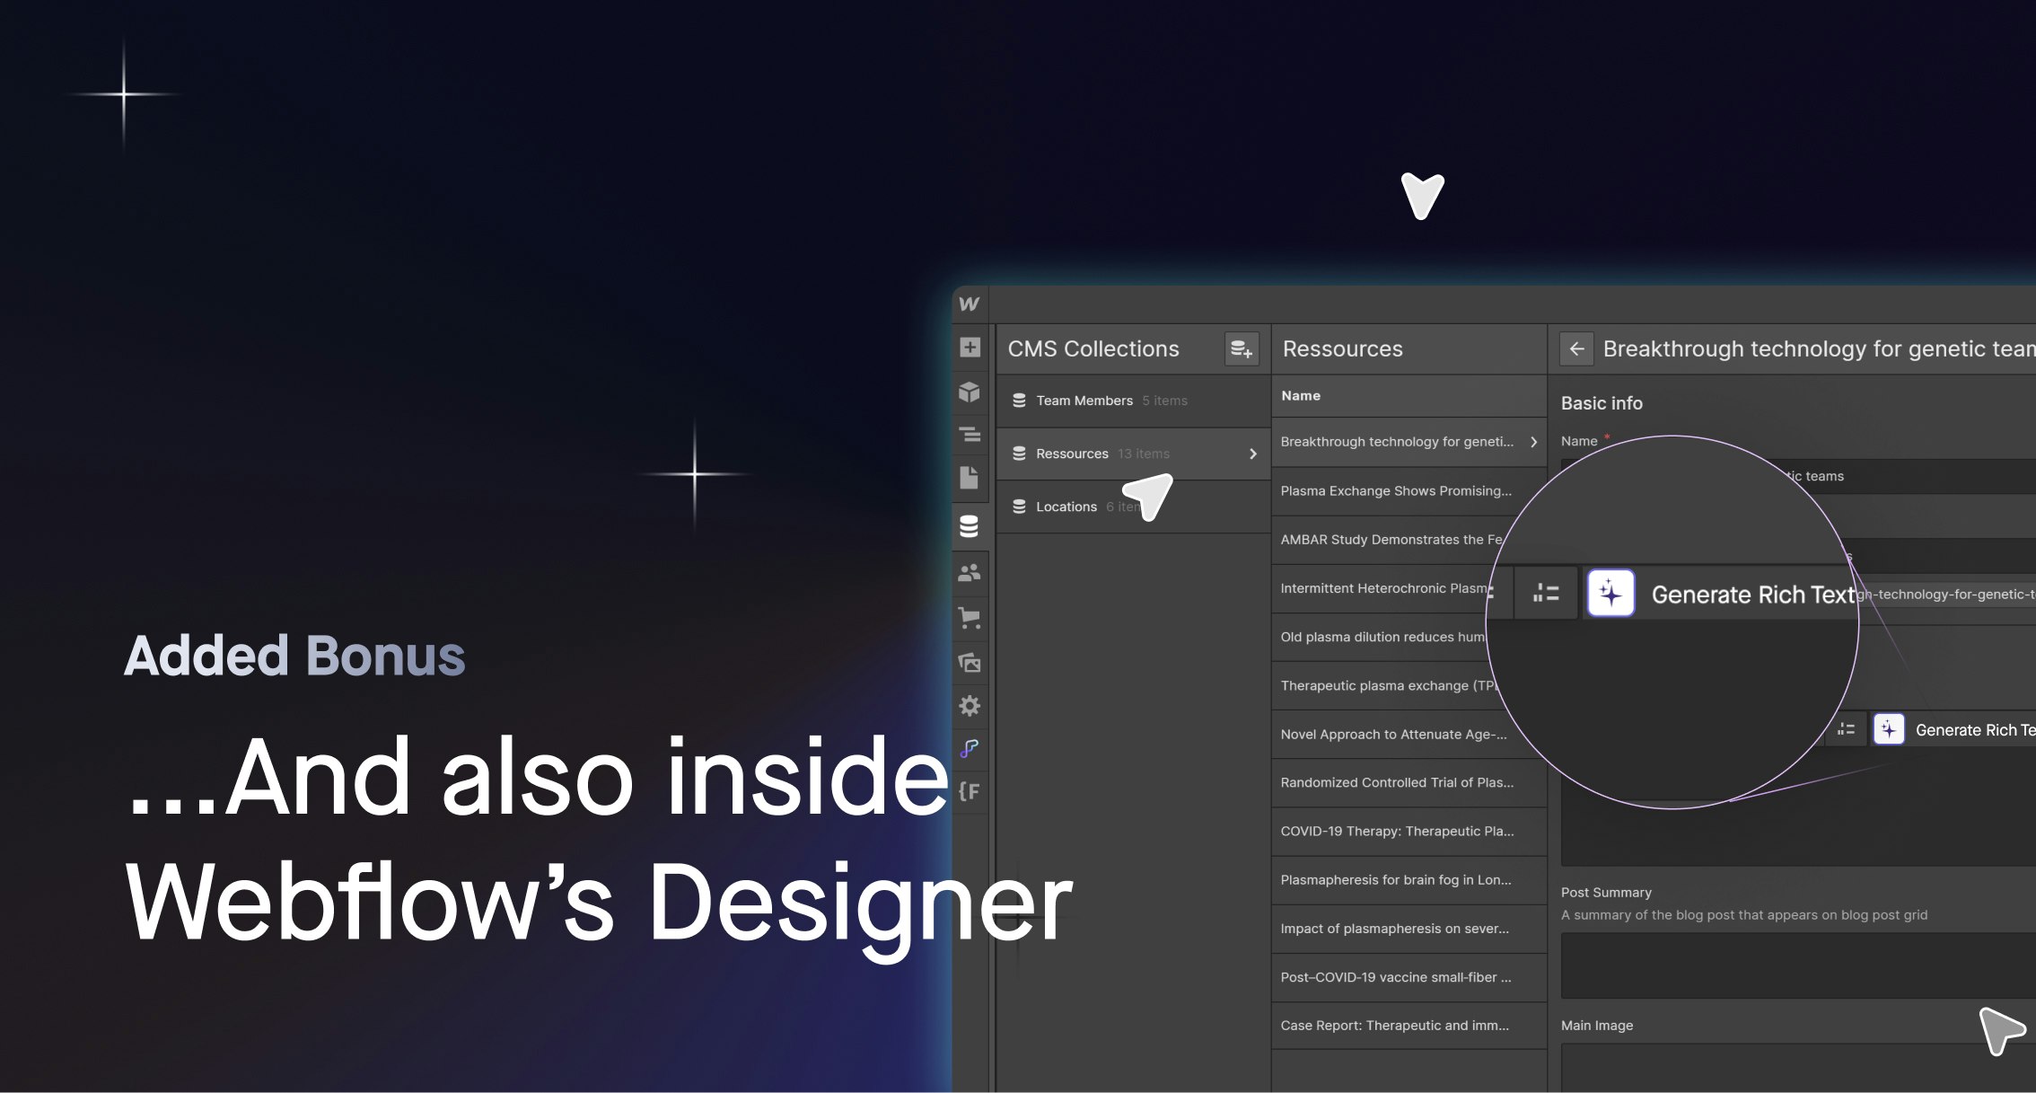Expand the Breakthrough technology item chevron
The height and width of the screenshot is (1093, 2036).
coord(1533,442)
